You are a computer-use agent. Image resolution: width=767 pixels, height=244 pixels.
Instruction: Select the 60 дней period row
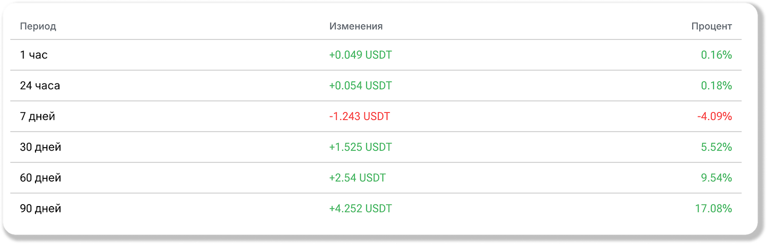coord(376,178)
